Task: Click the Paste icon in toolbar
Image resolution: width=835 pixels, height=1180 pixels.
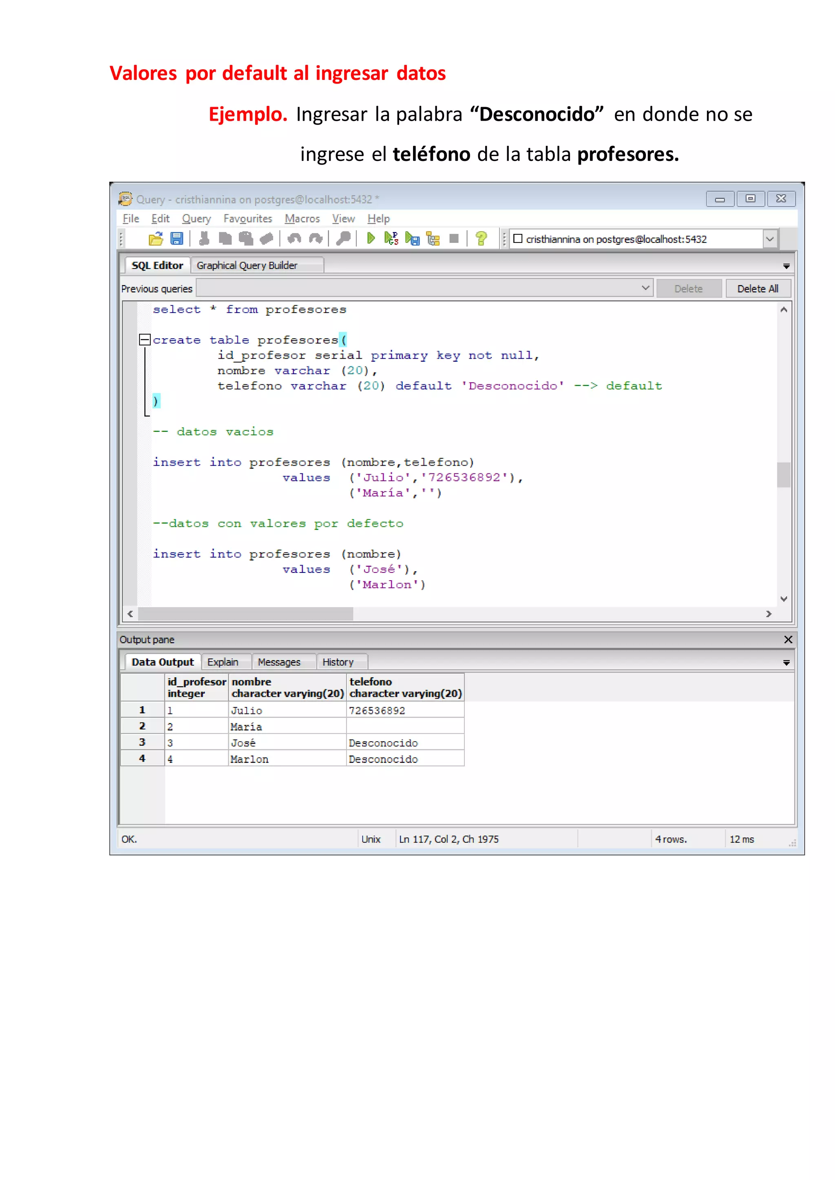Action: click(246, 239)
